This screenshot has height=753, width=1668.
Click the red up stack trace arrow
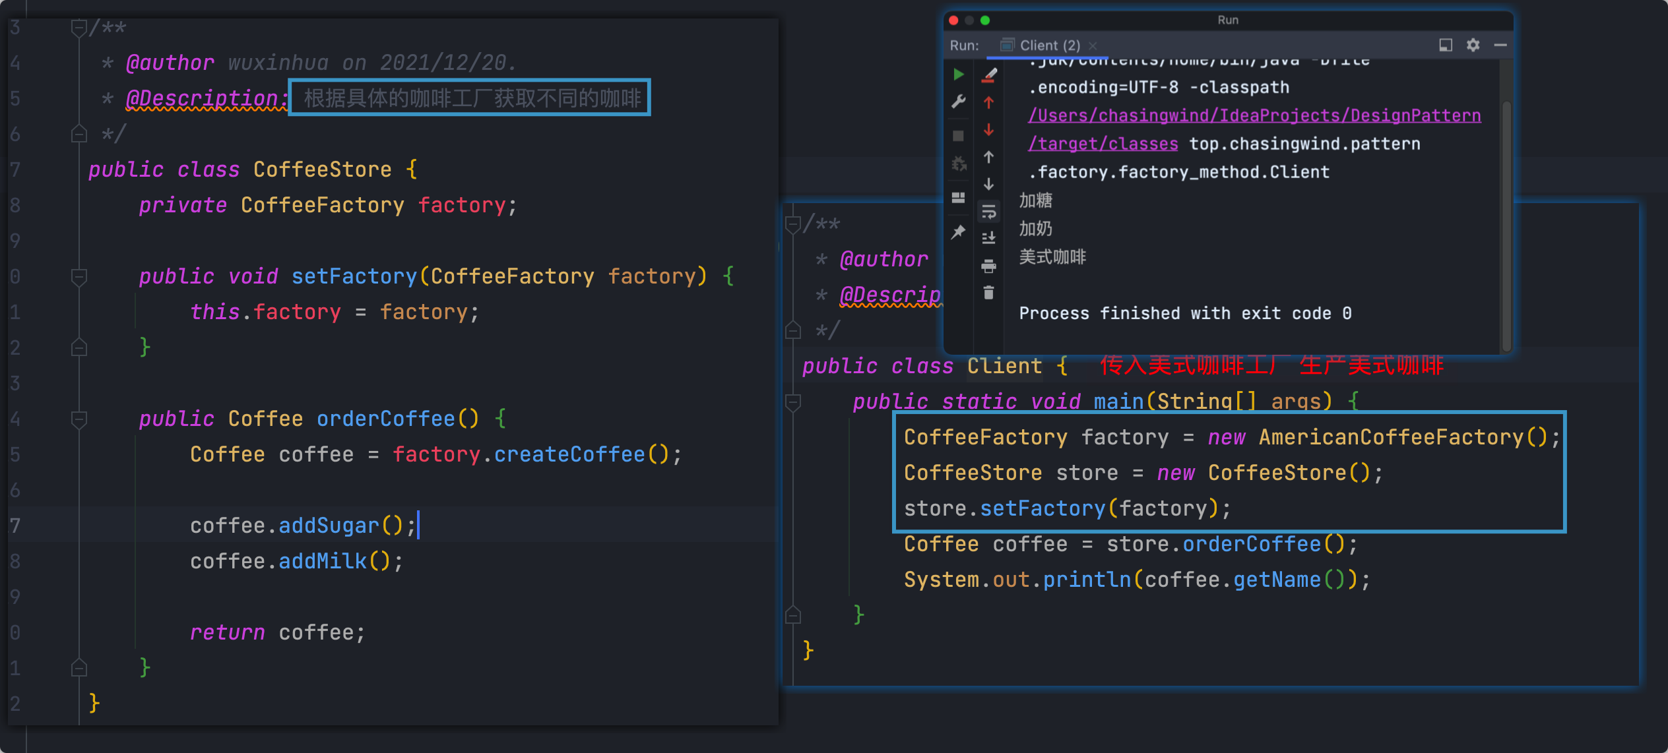[x=988, y=103]
